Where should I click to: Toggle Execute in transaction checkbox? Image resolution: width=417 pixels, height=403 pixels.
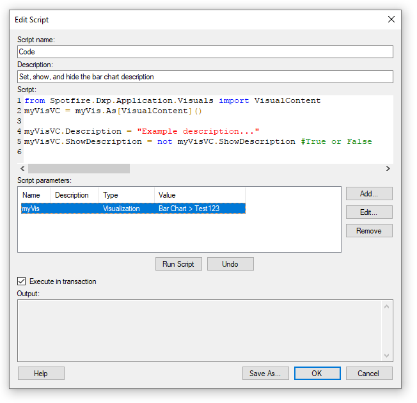pos(22,281)
